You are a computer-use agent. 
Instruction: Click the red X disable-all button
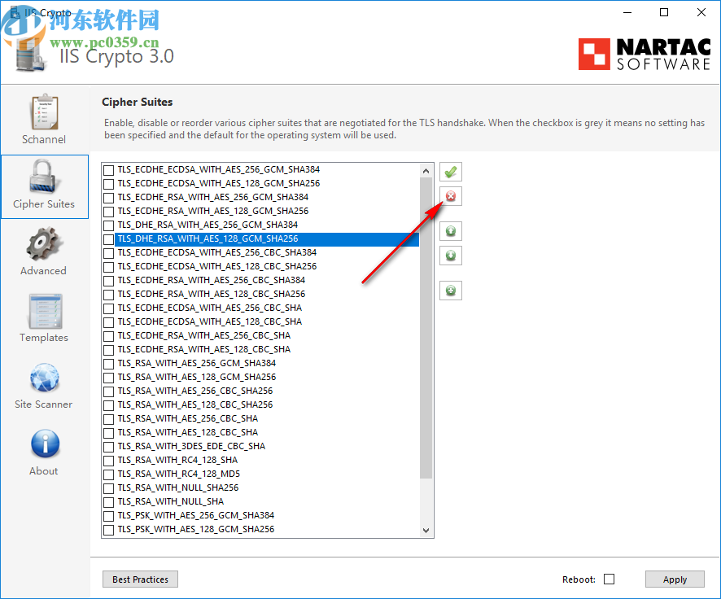point(451,196)
